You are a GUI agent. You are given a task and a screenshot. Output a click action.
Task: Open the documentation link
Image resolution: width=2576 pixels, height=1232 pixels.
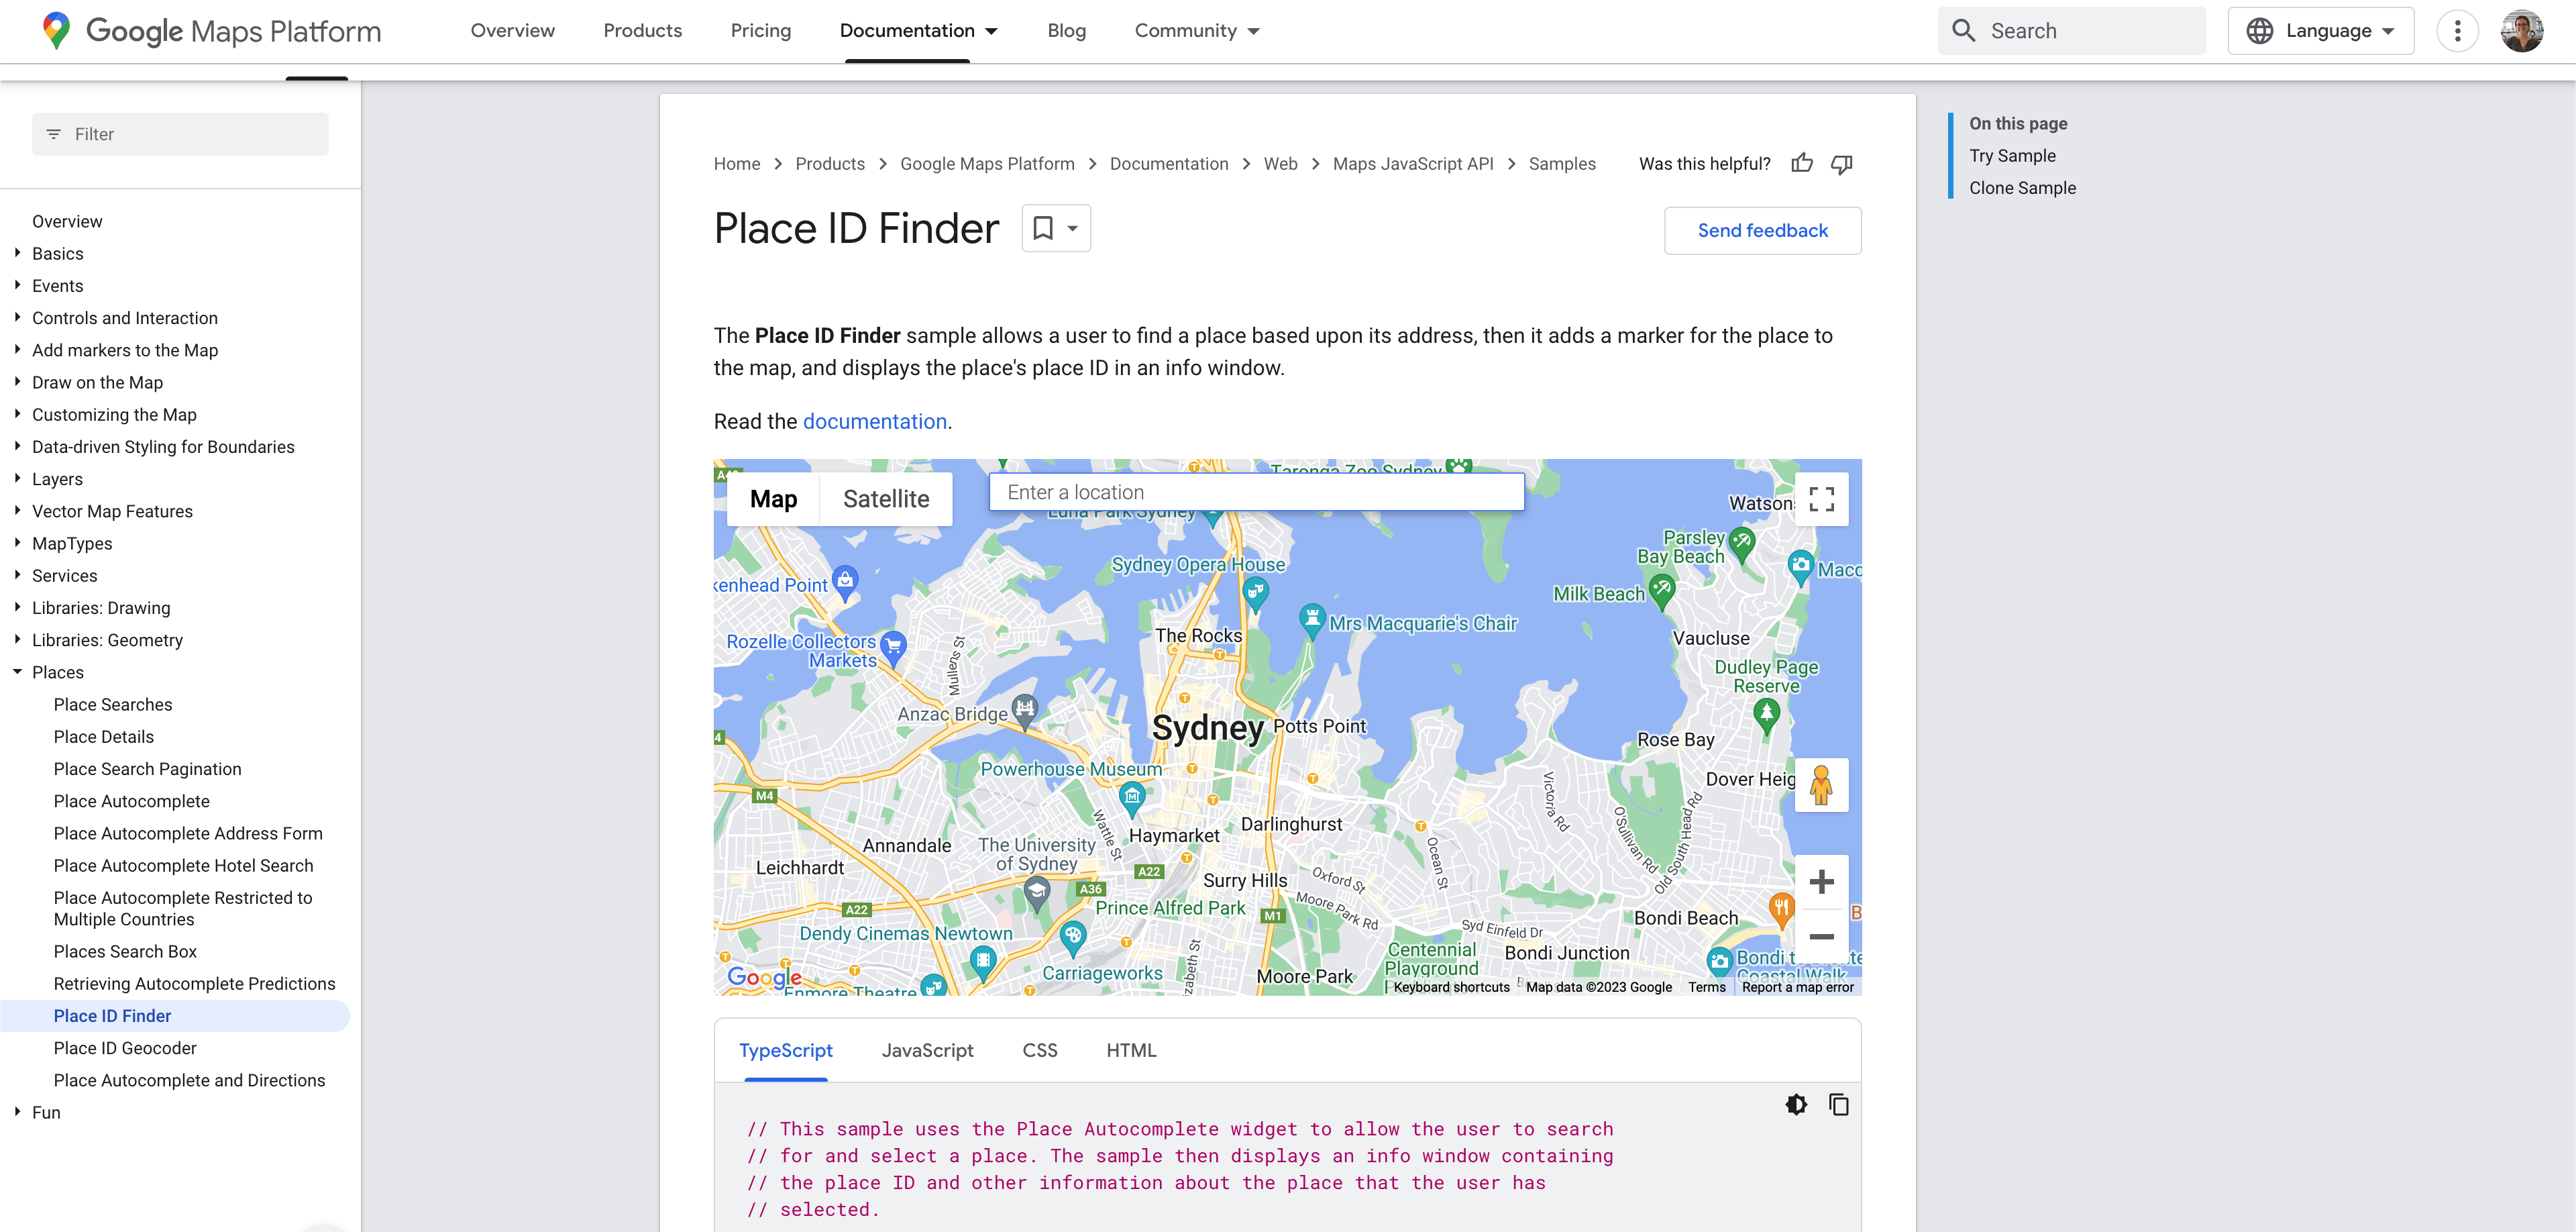coord(874,422)
